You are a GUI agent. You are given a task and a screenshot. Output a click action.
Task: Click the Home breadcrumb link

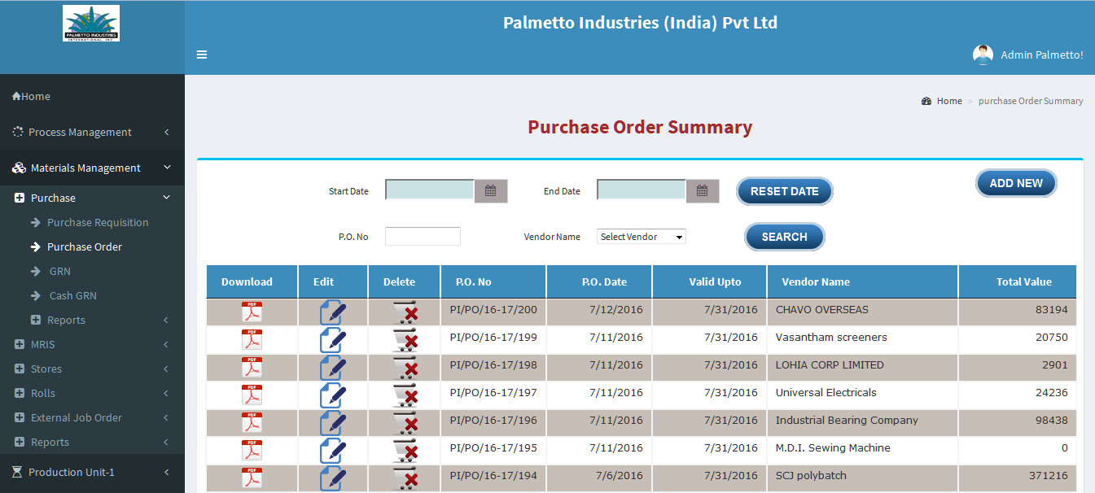pyautogui.click(x=949, y=101)
